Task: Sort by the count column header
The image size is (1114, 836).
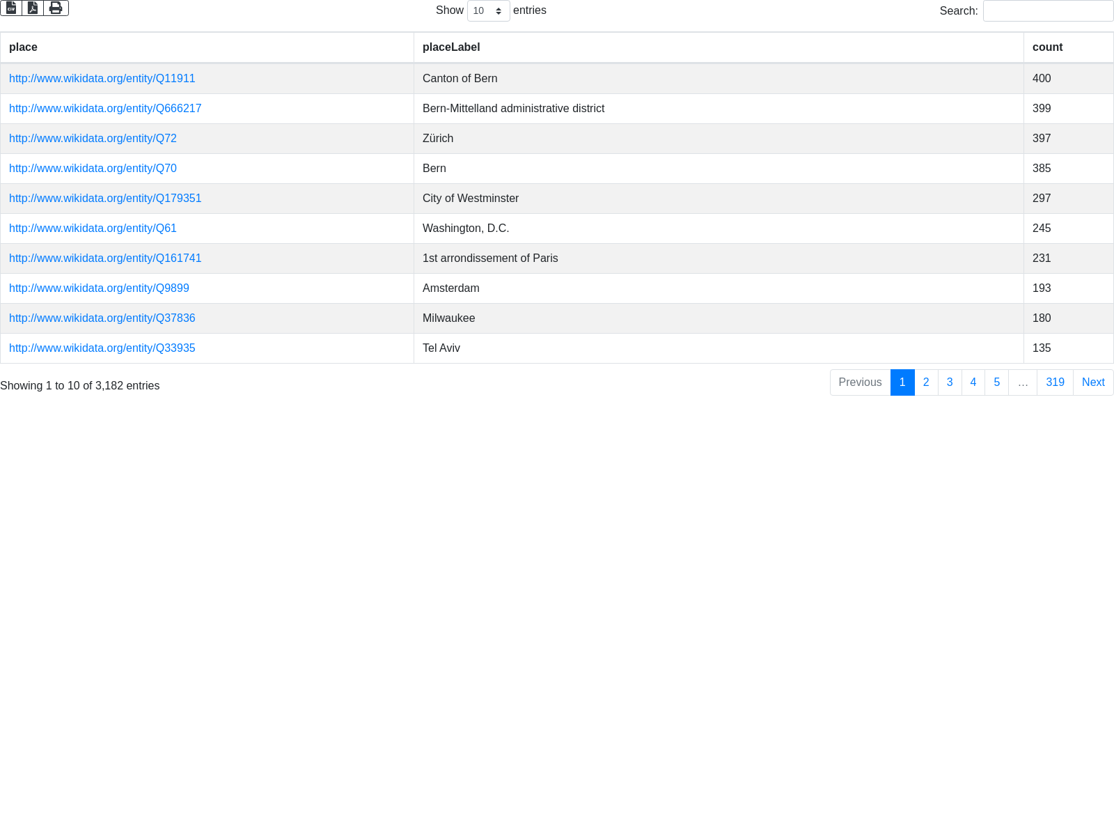Action: coord(1047,47)
